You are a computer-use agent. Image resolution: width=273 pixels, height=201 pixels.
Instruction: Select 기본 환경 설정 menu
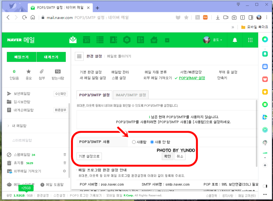click(90, 72)
